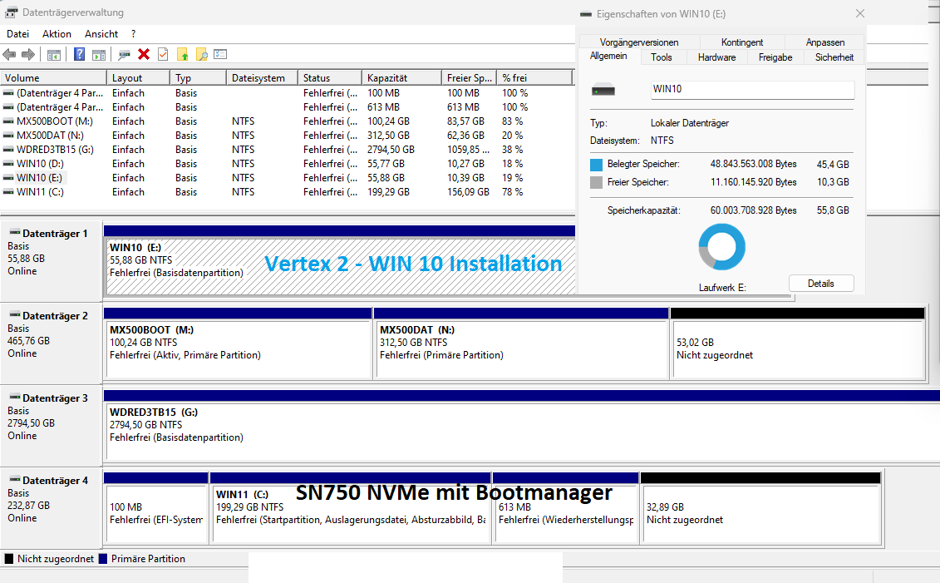
Task: Select the 613 MB Datenträger 4 partition row
Action: 288,107
